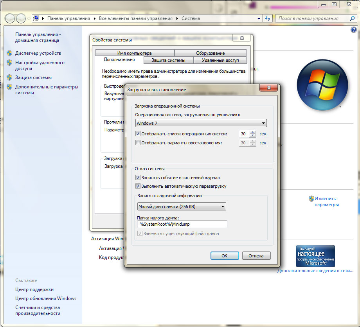360x327 pixels.
Task: Click the back navigation arrow button
Action: pos(10,18)
